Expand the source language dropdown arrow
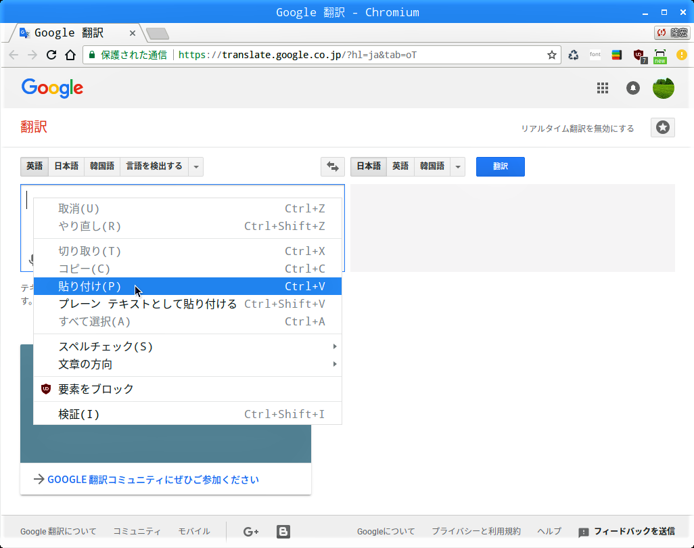Screen dimensions: 694x548 pyautogui.click(x=196, y=166)
